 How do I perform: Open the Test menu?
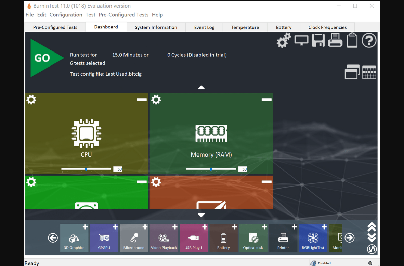point(90,15)
